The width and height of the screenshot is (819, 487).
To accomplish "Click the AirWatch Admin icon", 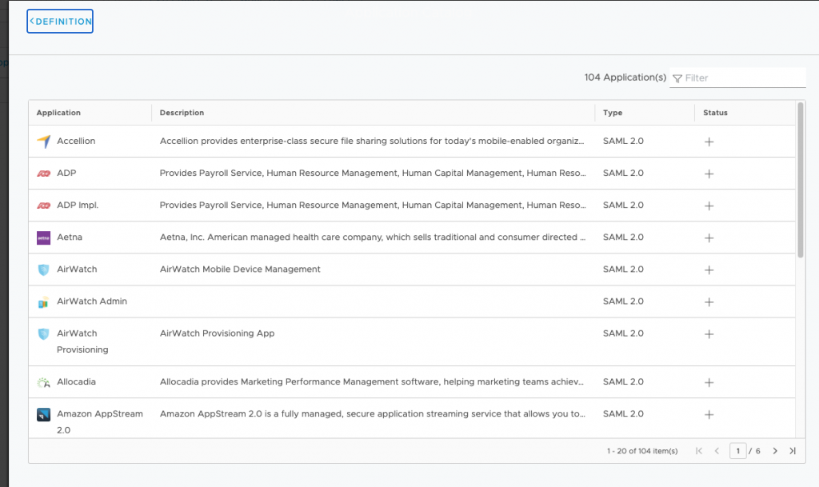I will tap(44, 302).
